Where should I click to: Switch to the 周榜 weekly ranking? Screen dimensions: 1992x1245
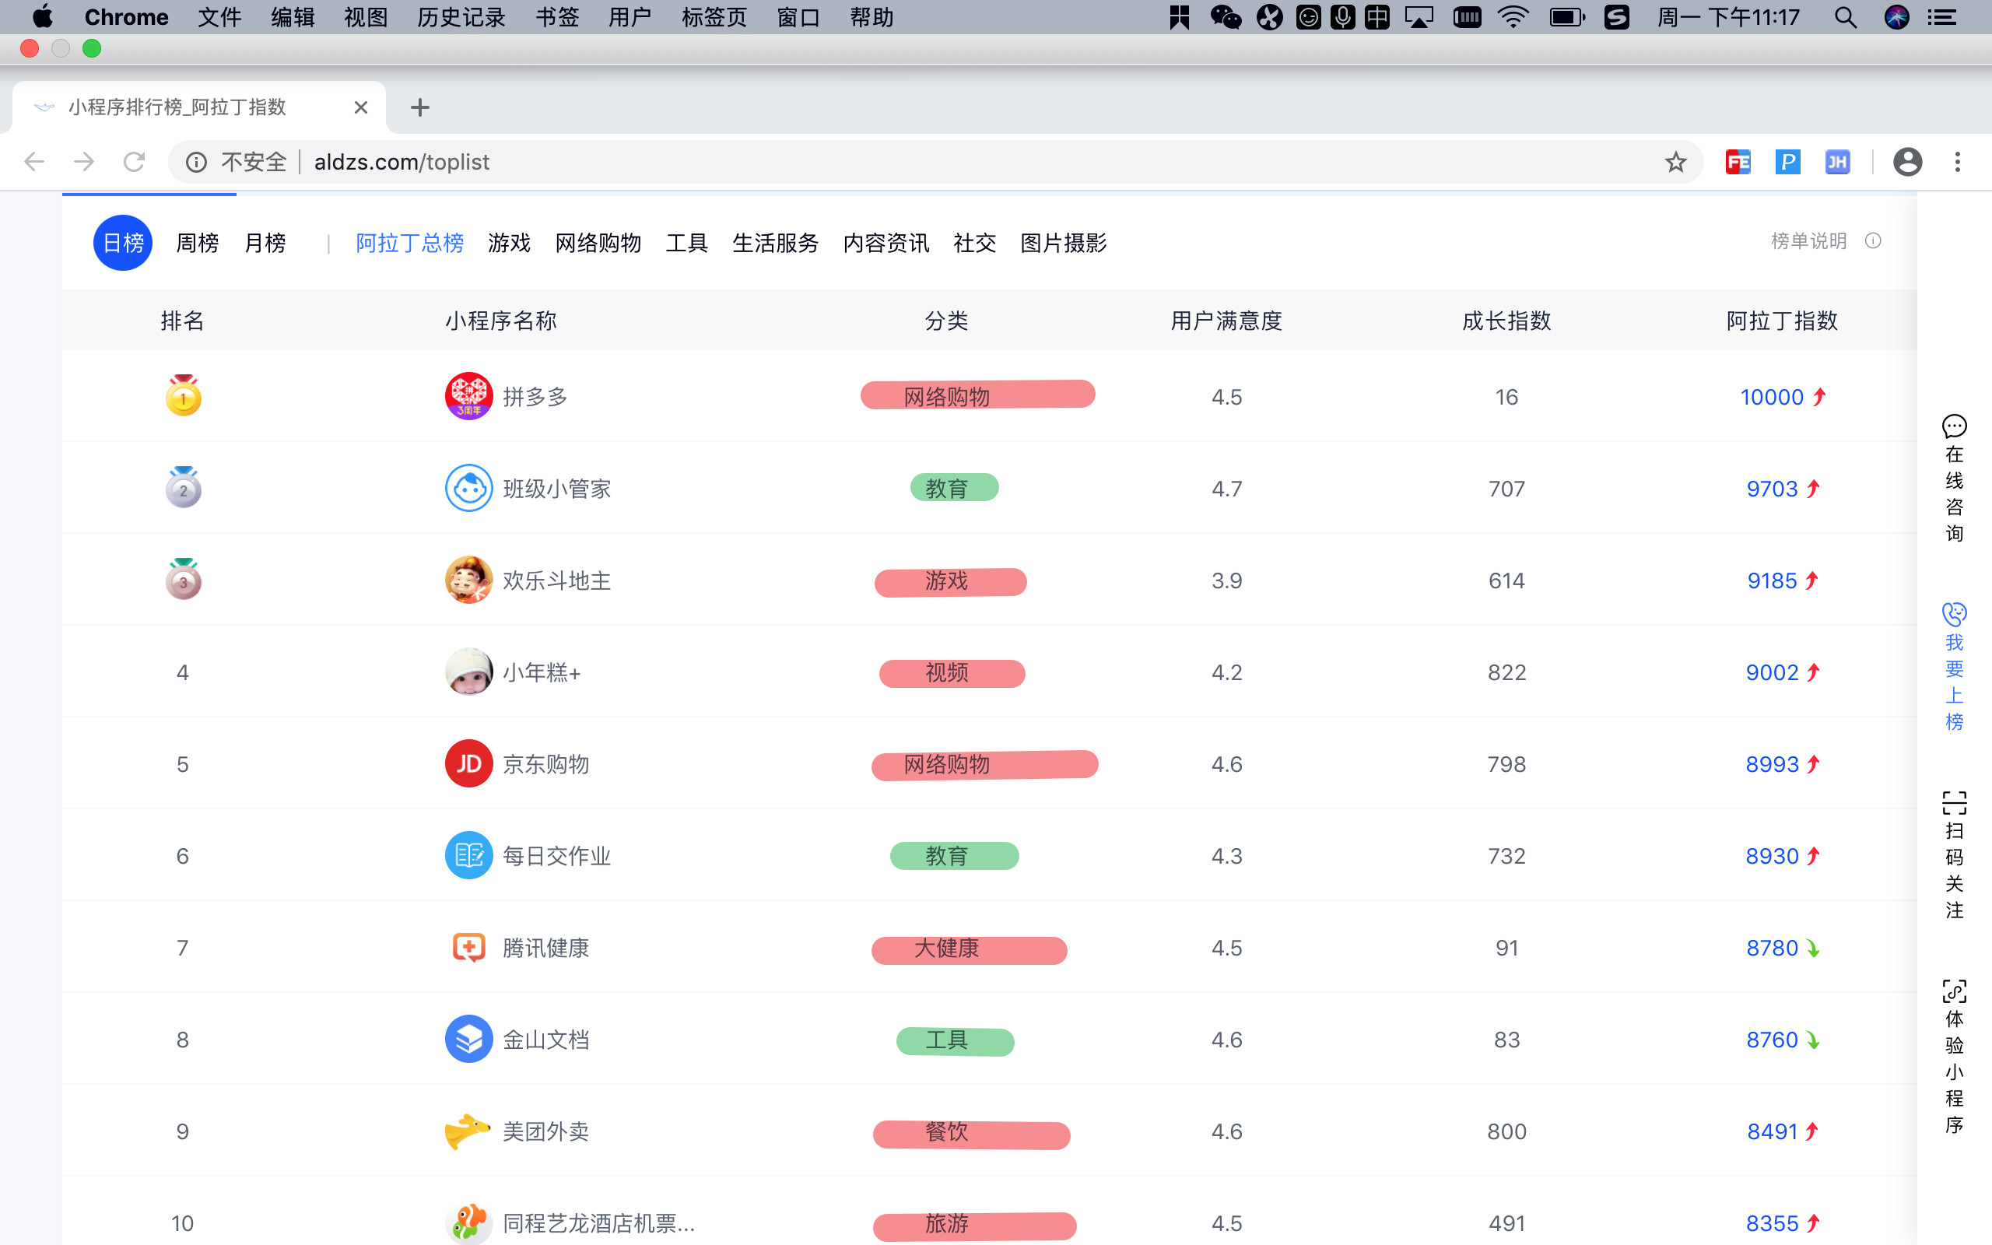point(198,243)
